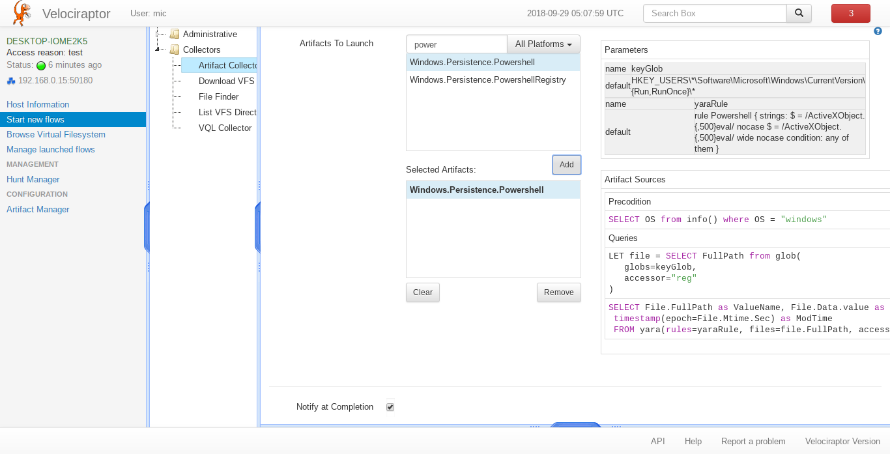Click the blue network icon beside IP address
The height and width of the screenshot is (454, 890).
tap(10, 81)
